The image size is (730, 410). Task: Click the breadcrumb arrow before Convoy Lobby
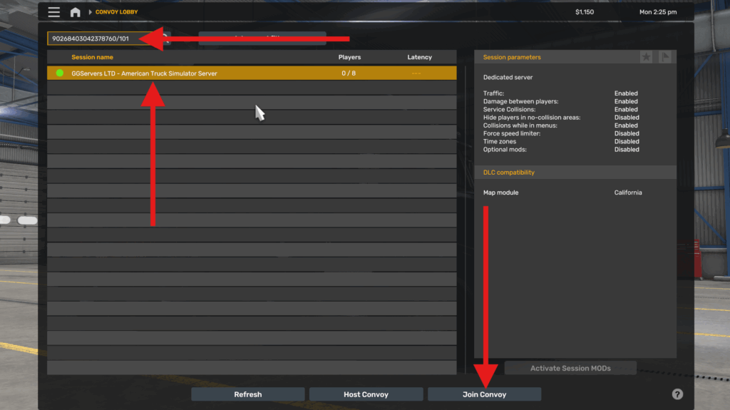(x=90, y=12)
